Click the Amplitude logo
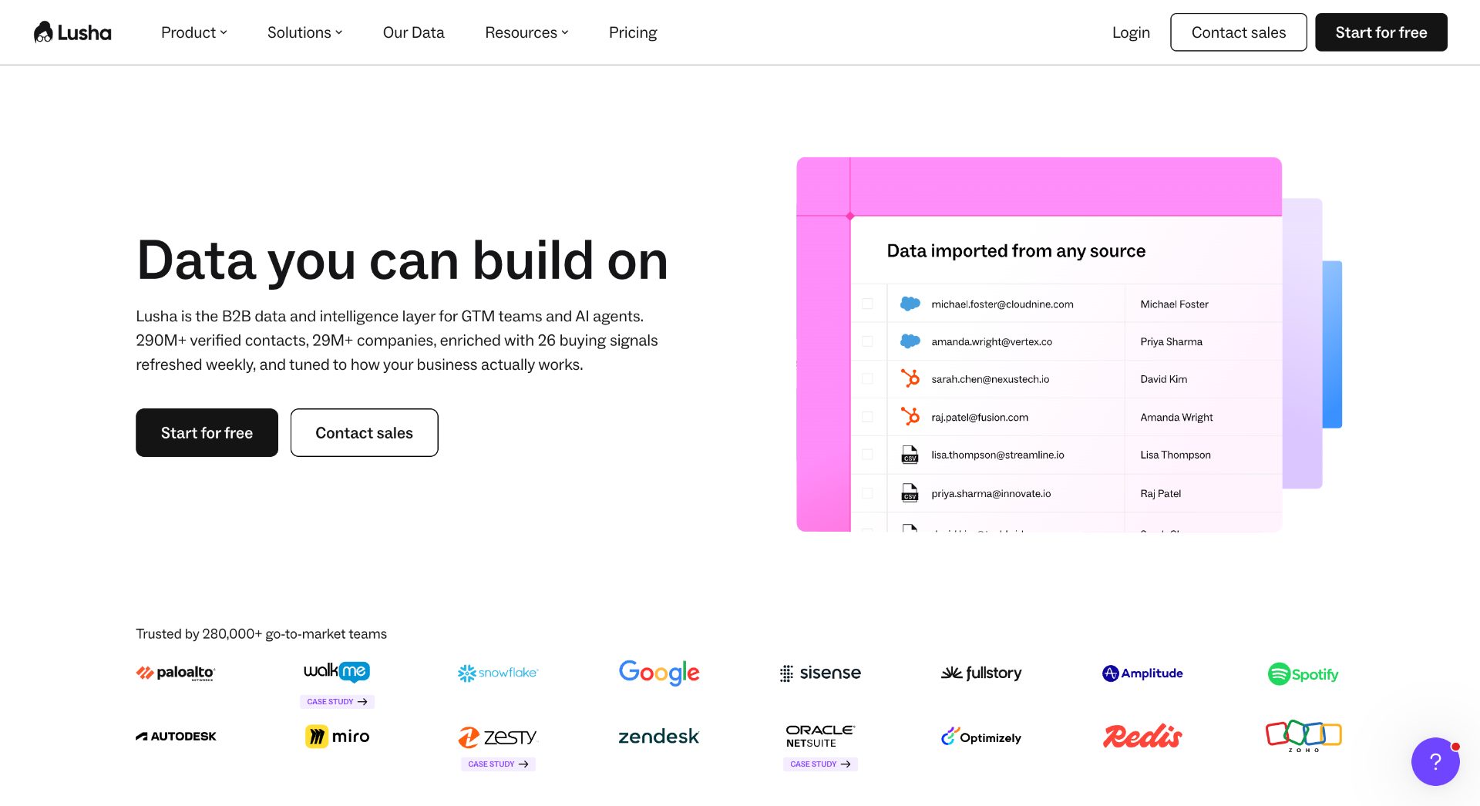The height and width of the screenshot is (806, 1480). (x=1142, y=673)
